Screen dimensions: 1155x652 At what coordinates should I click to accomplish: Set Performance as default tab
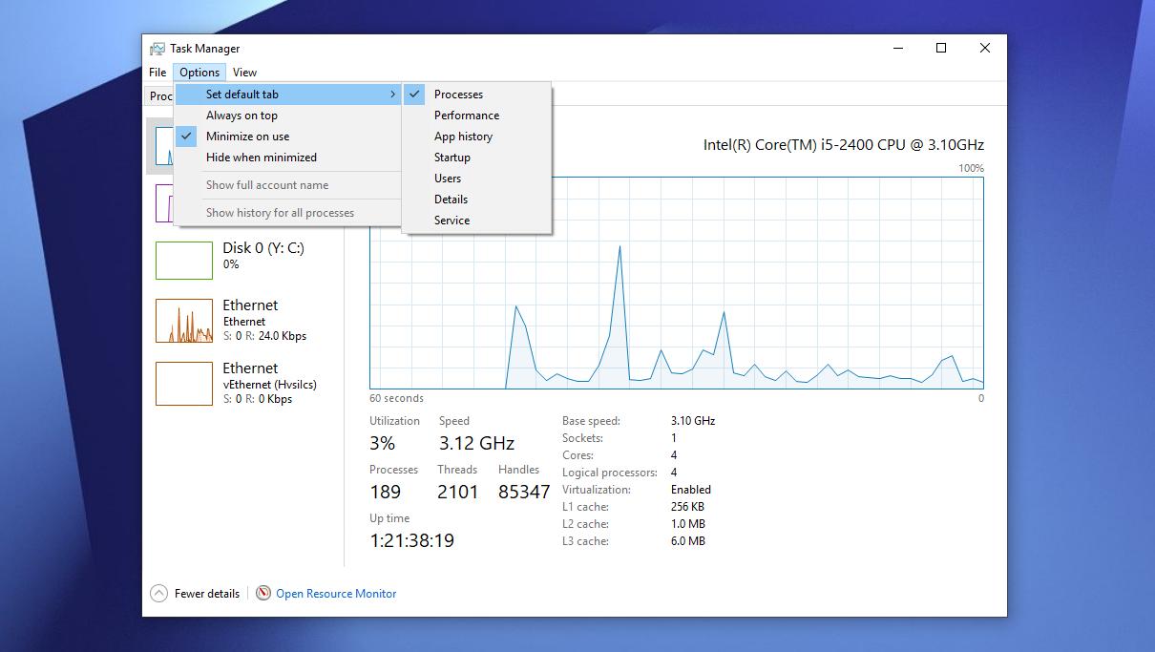coord(476,116)
